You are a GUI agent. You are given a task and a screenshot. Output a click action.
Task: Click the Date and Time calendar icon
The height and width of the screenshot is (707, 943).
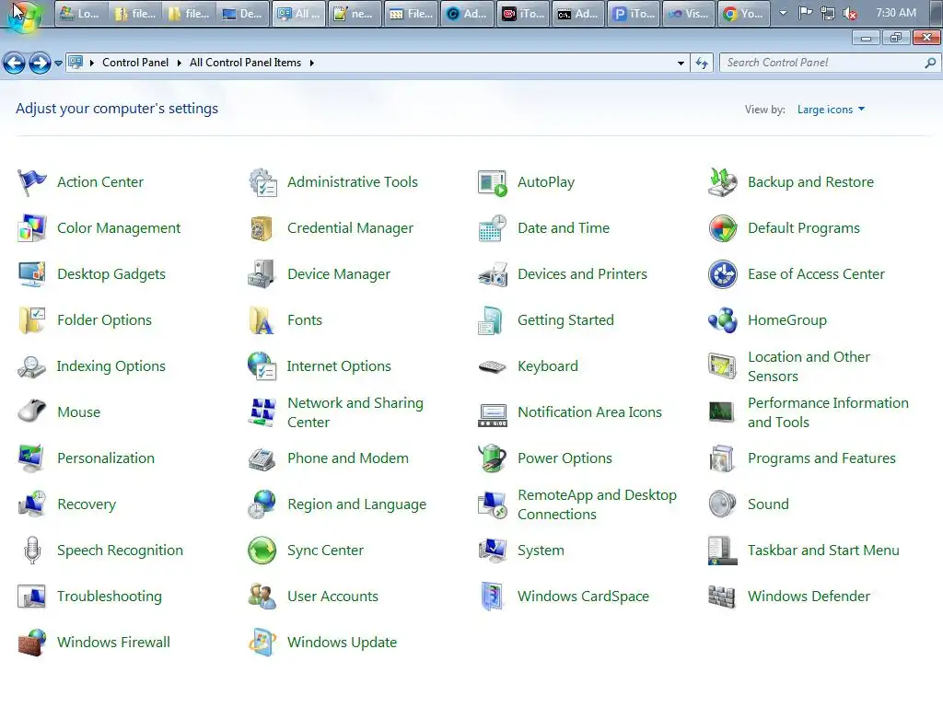(493, 228)
